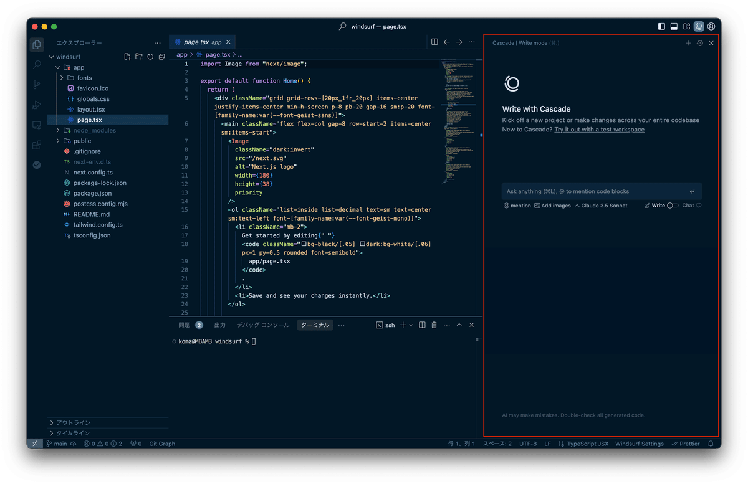Close the bottom panel

[472, 325]
